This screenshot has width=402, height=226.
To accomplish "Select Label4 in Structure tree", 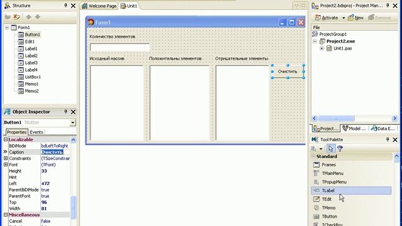I will click(31, 70).
